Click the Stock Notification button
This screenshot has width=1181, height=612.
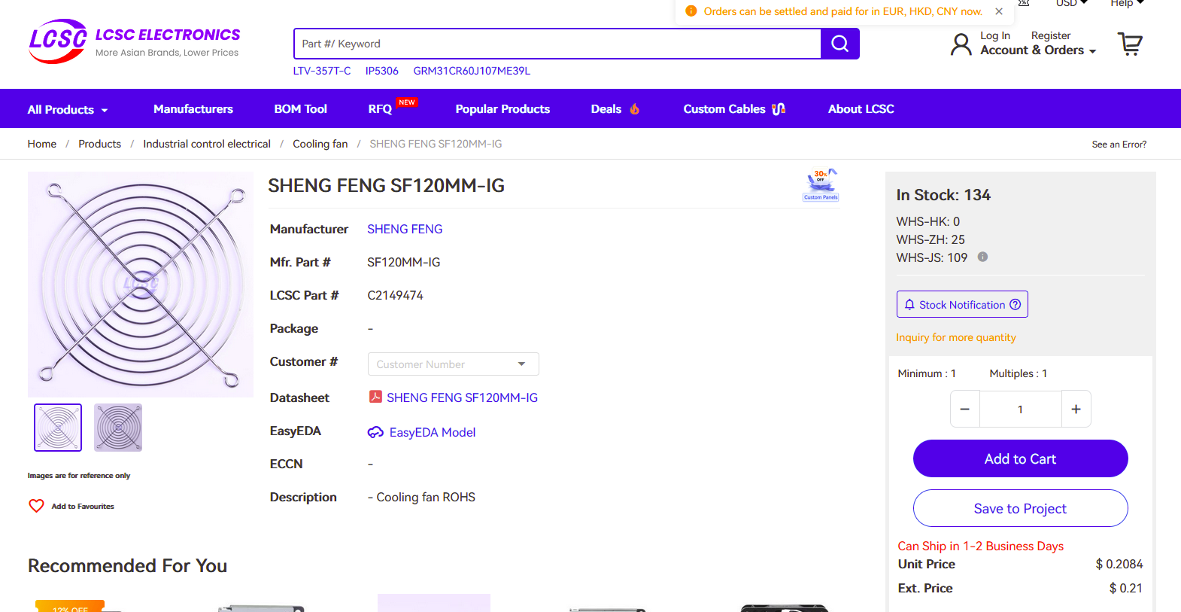tap(962, 304)
